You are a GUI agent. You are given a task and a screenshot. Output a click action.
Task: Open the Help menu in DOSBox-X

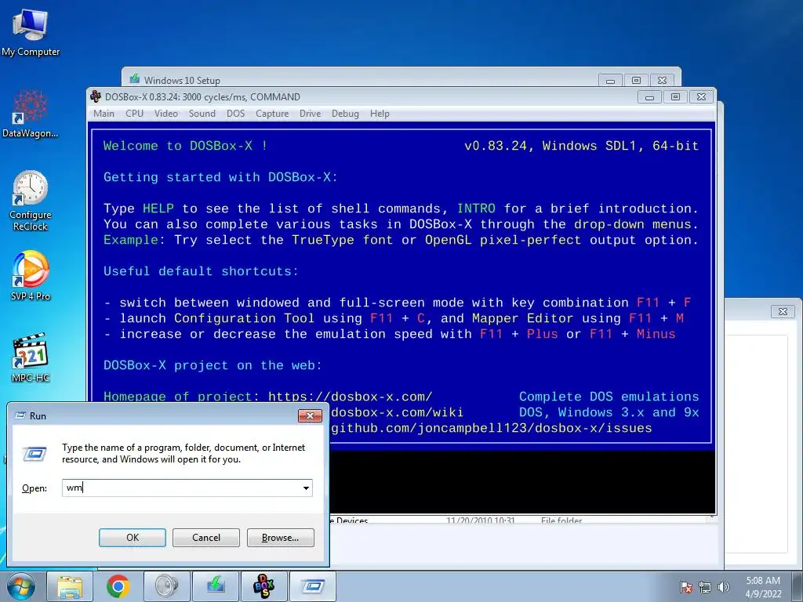tap(380, 114)
